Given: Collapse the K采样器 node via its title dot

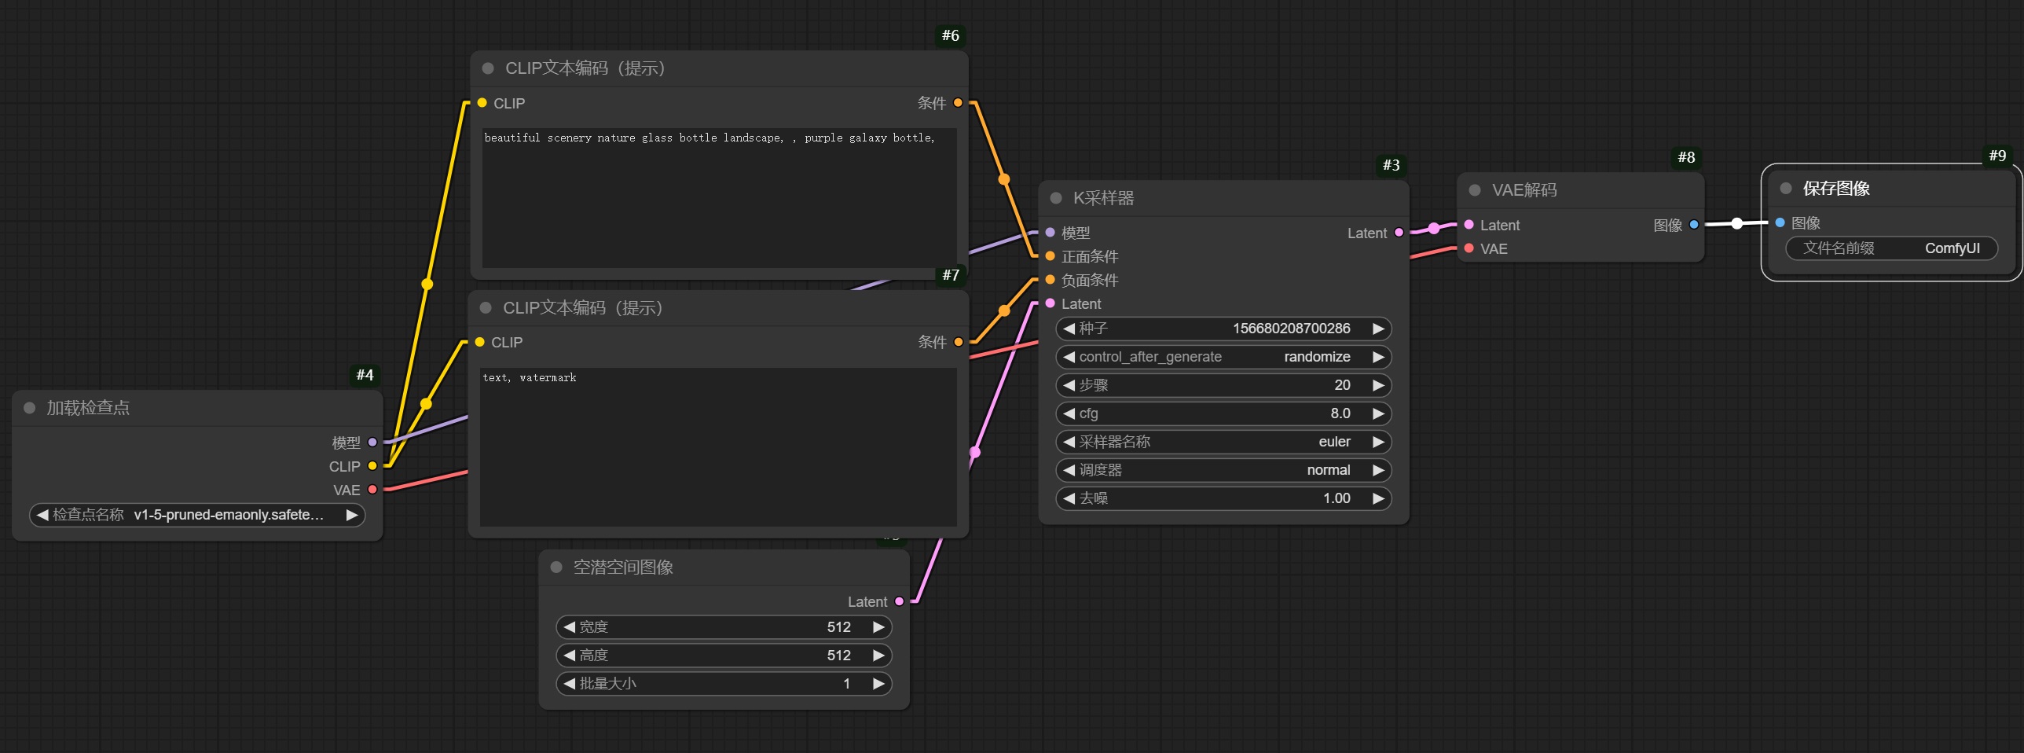Looking at the screenshot, I should pos(1056,198).
